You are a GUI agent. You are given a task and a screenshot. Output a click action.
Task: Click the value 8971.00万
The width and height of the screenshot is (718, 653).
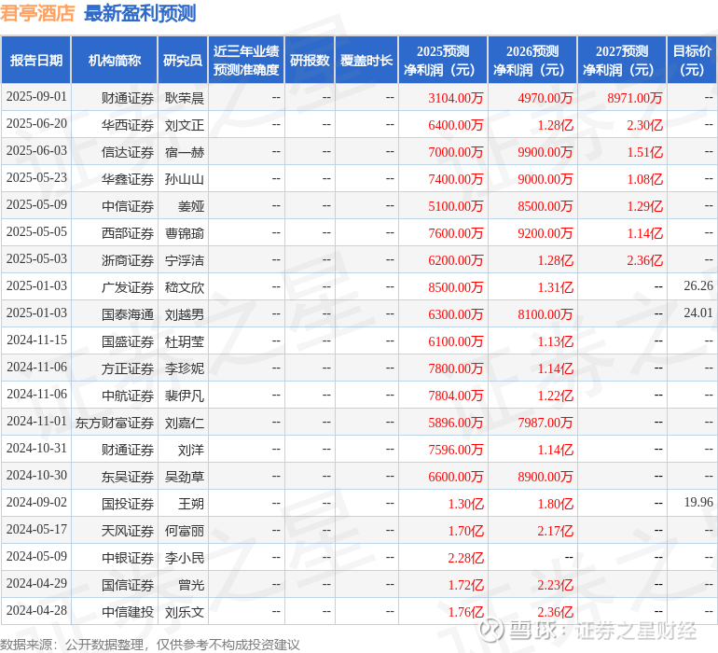click(x=635, y=98)
